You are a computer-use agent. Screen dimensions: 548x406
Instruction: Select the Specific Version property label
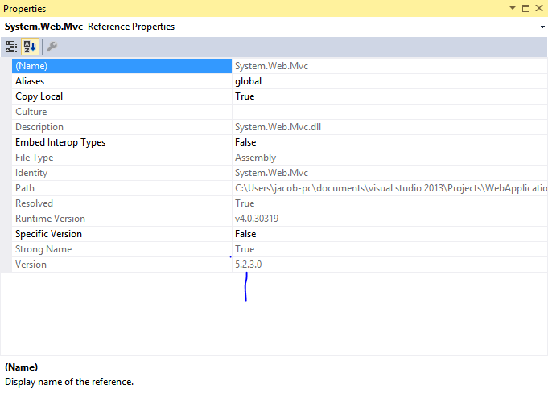tap(48, 234)
